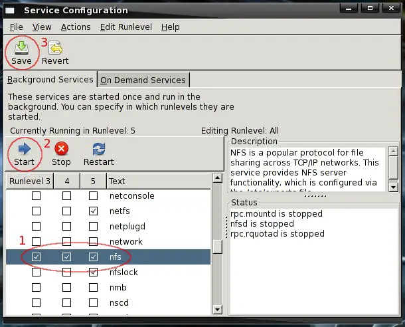This screenshot has height=327, width=405.
Task: Open the Actions menu
Action: click(x=76, y=27)
